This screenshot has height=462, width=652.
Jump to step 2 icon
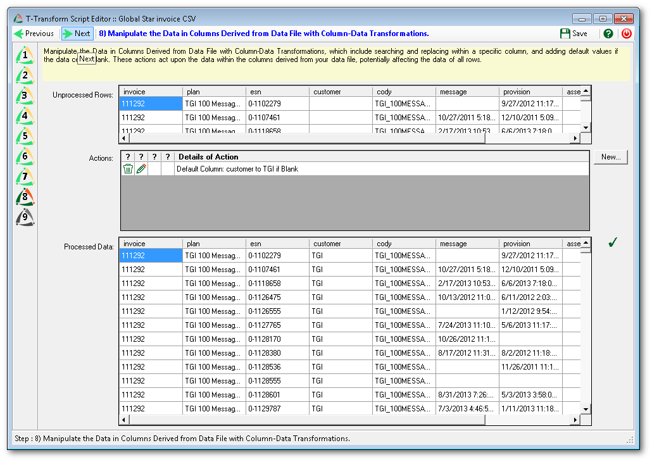point(25,76)
